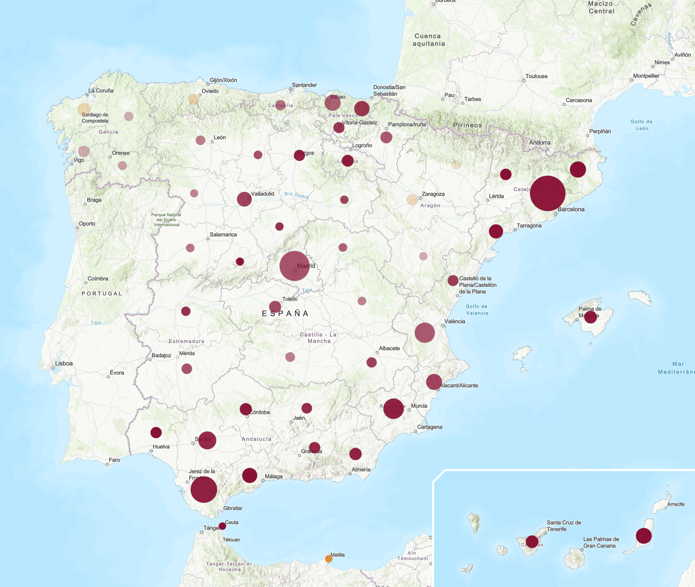
Task: Click the bubble west of Málaga
Action: (250, 475)
